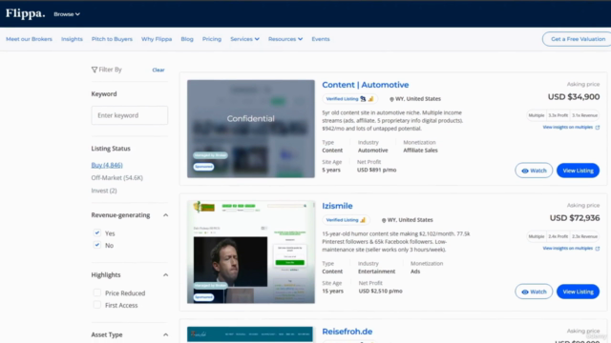Uncheck the Yes revenue-generating checkbox
Viewport: 611px width, 343px height.
97,232
